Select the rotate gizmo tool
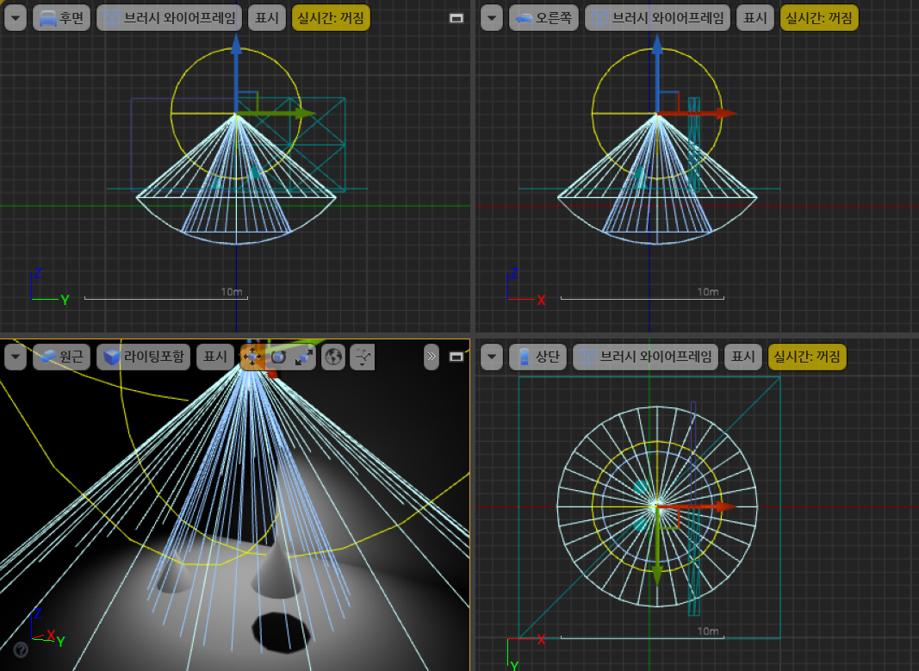 (x=279, y=357)
